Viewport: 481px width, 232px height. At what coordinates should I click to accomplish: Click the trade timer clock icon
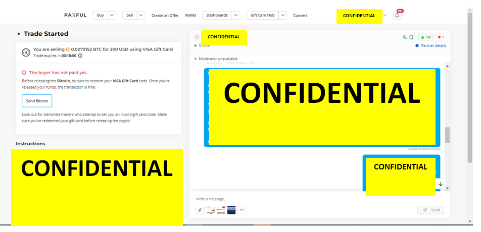pos(26,52)
